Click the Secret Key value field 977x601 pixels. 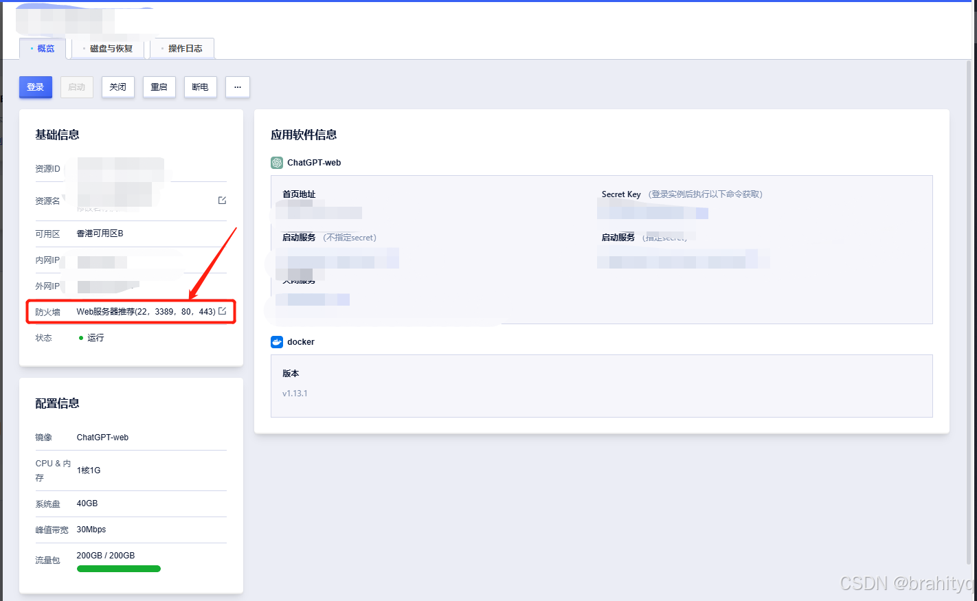pyautogui.click(x=653, y=212)
